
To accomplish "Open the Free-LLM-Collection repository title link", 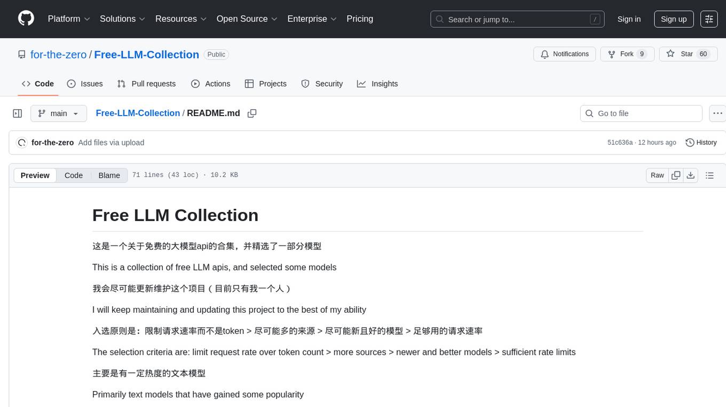I will (146, 54).
